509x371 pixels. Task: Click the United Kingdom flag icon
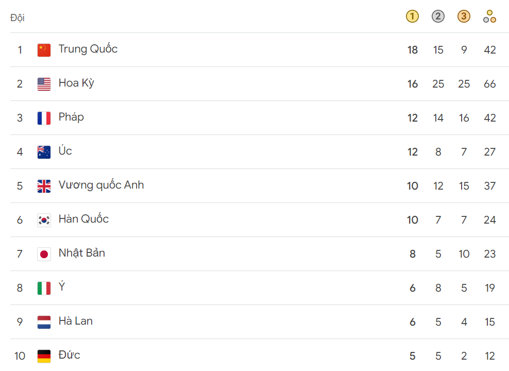click(x=44, y=187)
